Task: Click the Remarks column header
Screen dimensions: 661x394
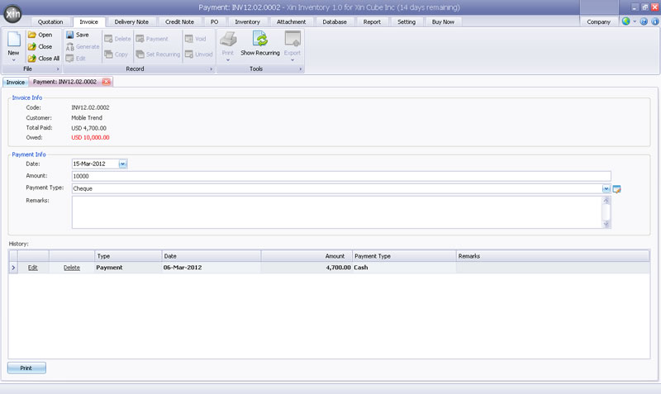Action: 553,256
